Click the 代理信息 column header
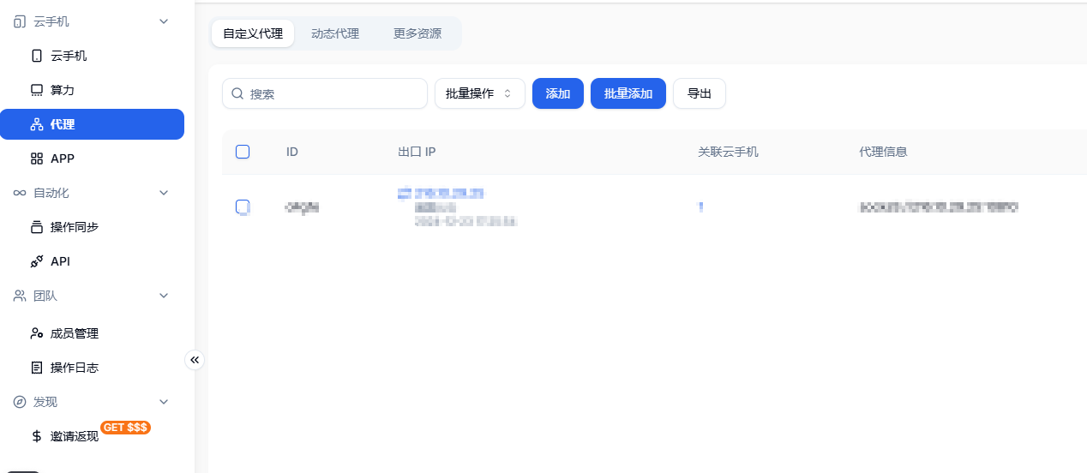 [x=883, y=152]
